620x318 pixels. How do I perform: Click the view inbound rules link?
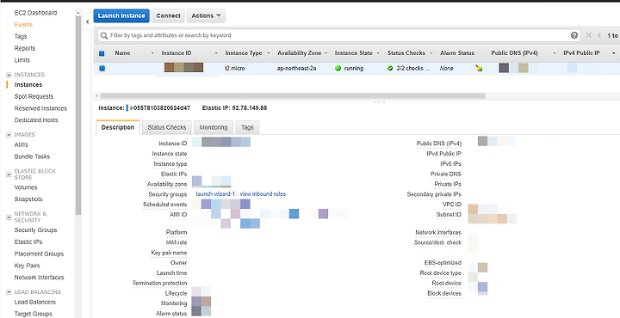click(263, 194)
